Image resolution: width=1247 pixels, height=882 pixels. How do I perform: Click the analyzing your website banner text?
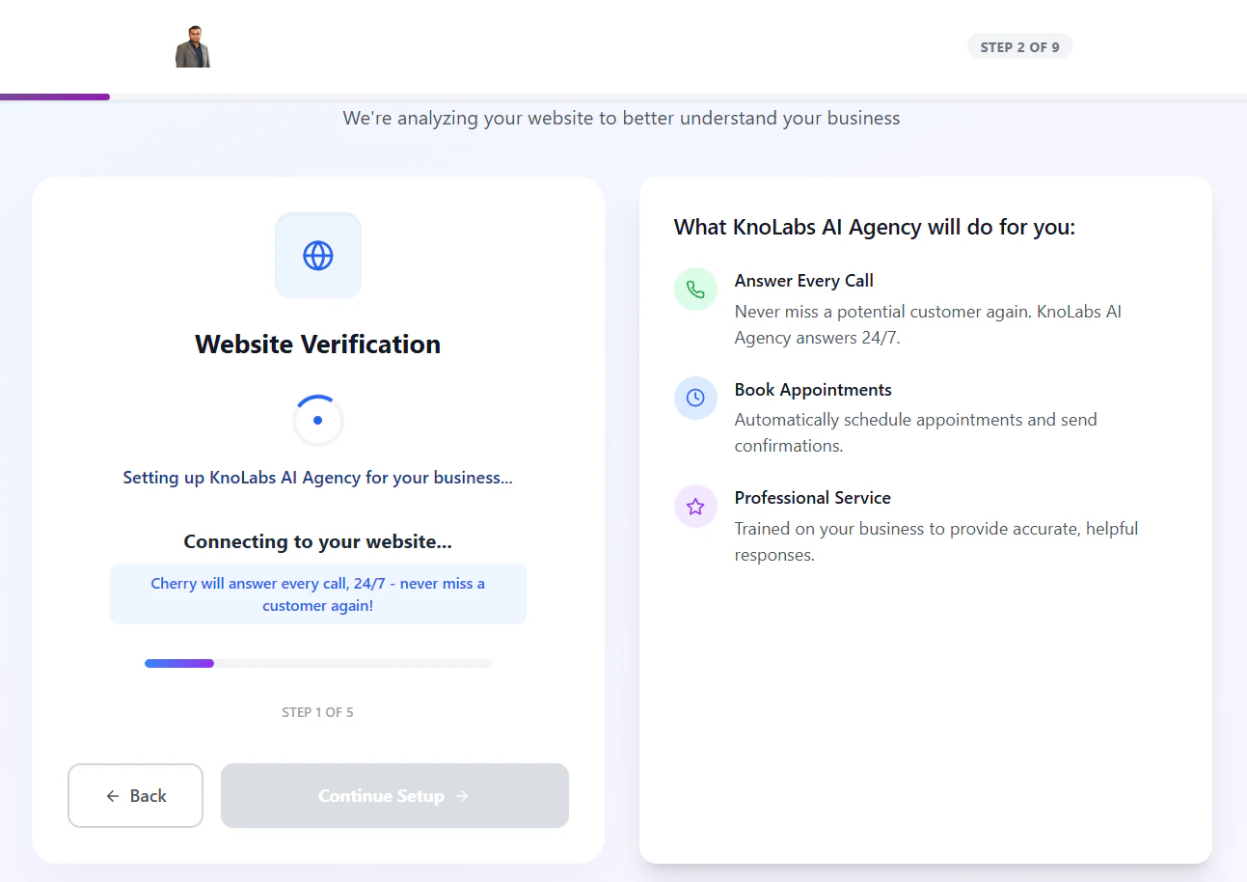(621, 117)
